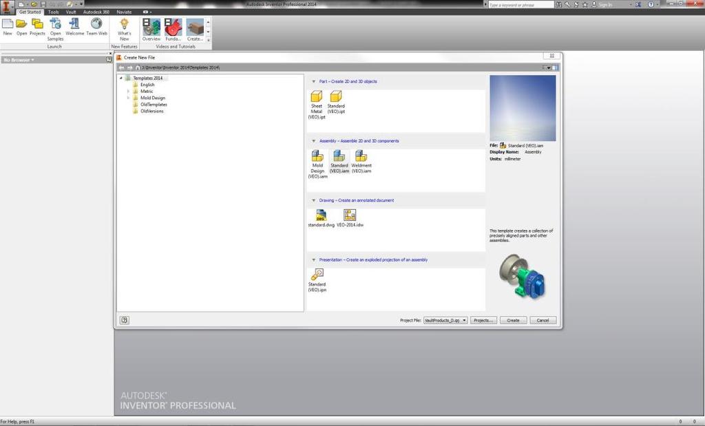Expand the Mold Design folder node
Image resolution: width=705 pixels, height=426 pixels.
pos(128,98)
